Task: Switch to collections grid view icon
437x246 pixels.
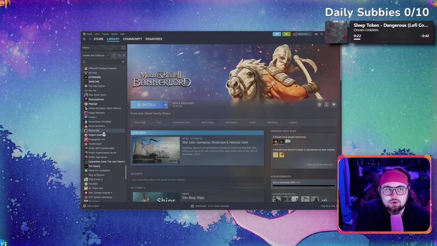Action: 123,47
